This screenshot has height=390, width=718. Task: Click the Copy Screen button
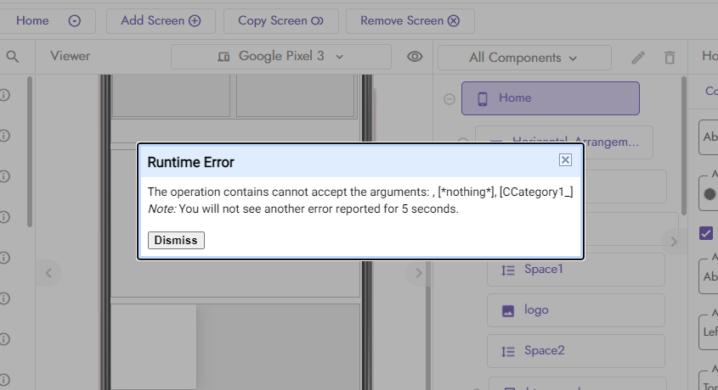[x=280, y=20]
